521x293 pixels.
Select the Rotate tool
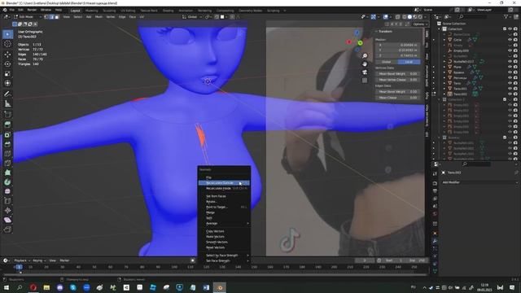pyautogui.click(x=7, y=63)
